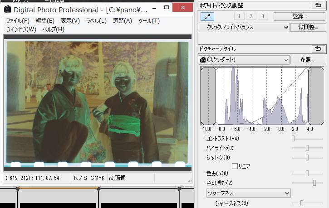The image size is (329, 208).
Task: Choose white balance preset 1
Action: point(239,16)
